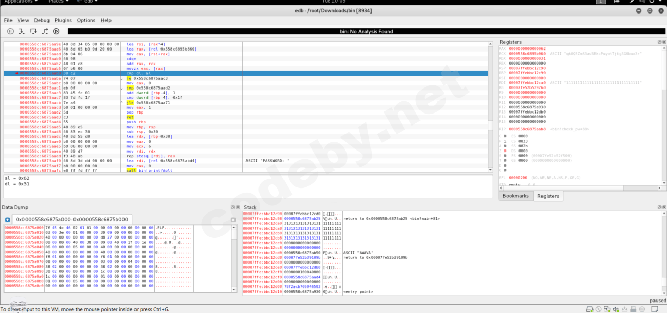Select the RCX register value 0000558c6895b060
The height and width of the screenshot is (313, 667).
[527, 53]
